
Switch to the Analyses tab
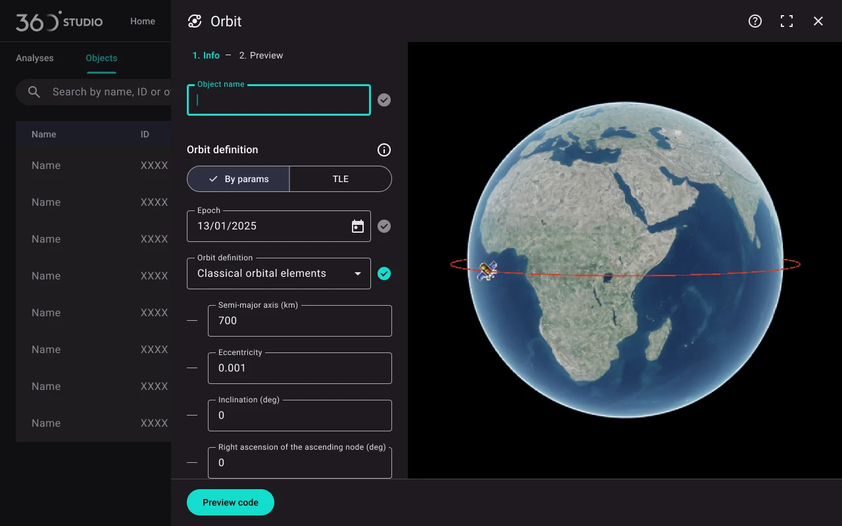pyautogui.click(x=35, y=58)
